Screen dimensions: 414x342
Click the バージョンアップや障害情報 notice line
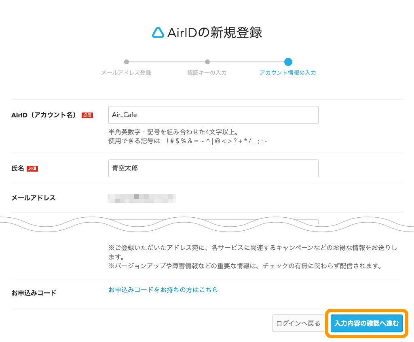point(245,266)
